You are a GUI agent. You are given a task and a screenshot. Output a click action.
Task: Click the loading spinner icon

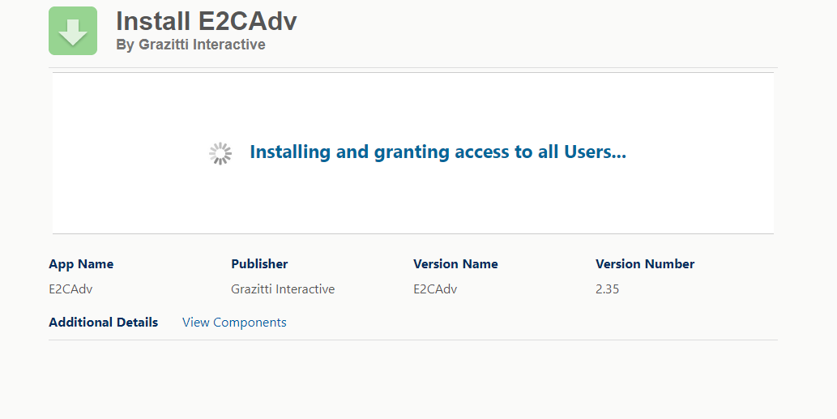(220, 153)
